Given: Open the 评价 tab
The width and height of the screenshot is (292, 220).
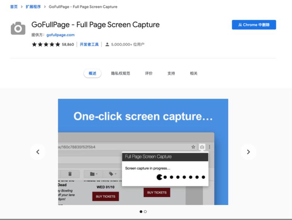Looking at the screenshot, I should pyautogui.click(x=149, y=74).
